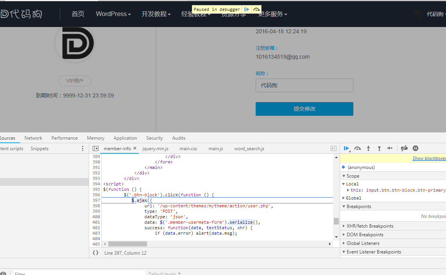The width and height of the screenshot is (446, 275).
Task: Switch to the Sources panel tab
Action: pos(8,138)
